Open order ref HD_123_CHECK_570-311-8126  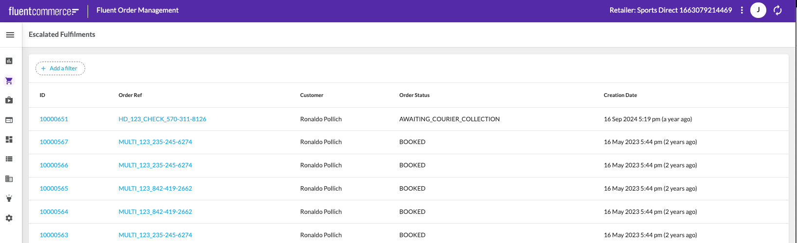[163, 119]
